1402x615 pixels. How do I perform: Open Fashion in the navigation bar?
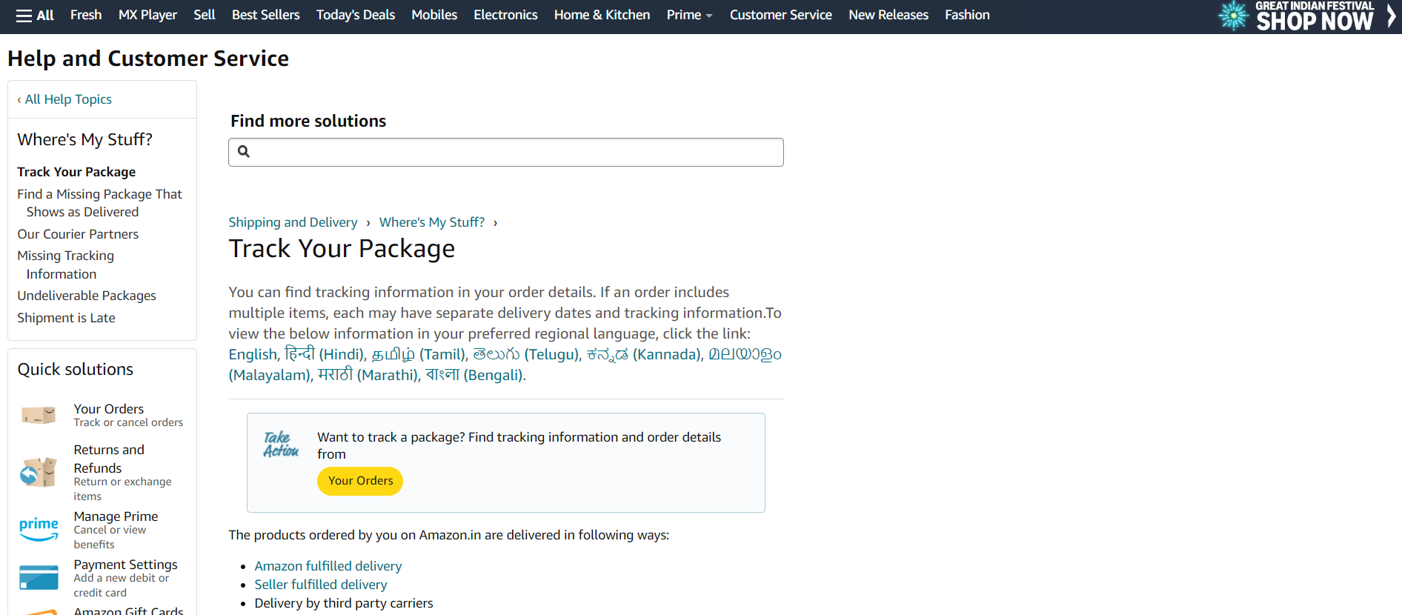967,15
